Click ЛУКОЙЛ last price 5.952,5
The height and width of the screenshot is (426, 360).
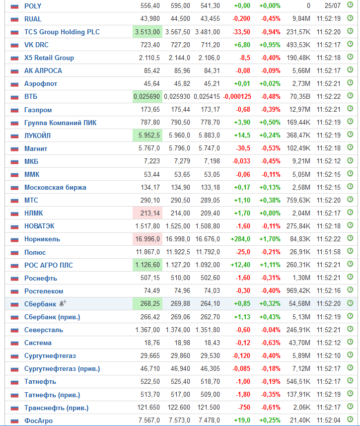pos(147,136)
